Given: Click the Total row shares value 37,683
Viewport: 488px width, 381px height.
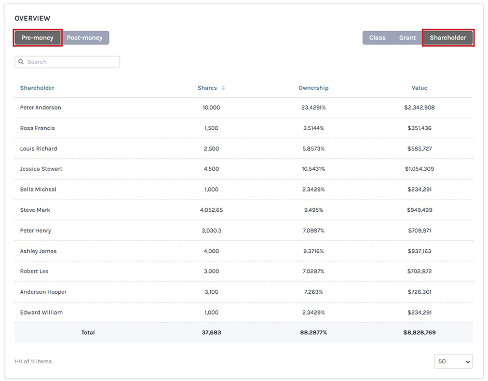Looking at the screenshot, I should click(211, 333).
